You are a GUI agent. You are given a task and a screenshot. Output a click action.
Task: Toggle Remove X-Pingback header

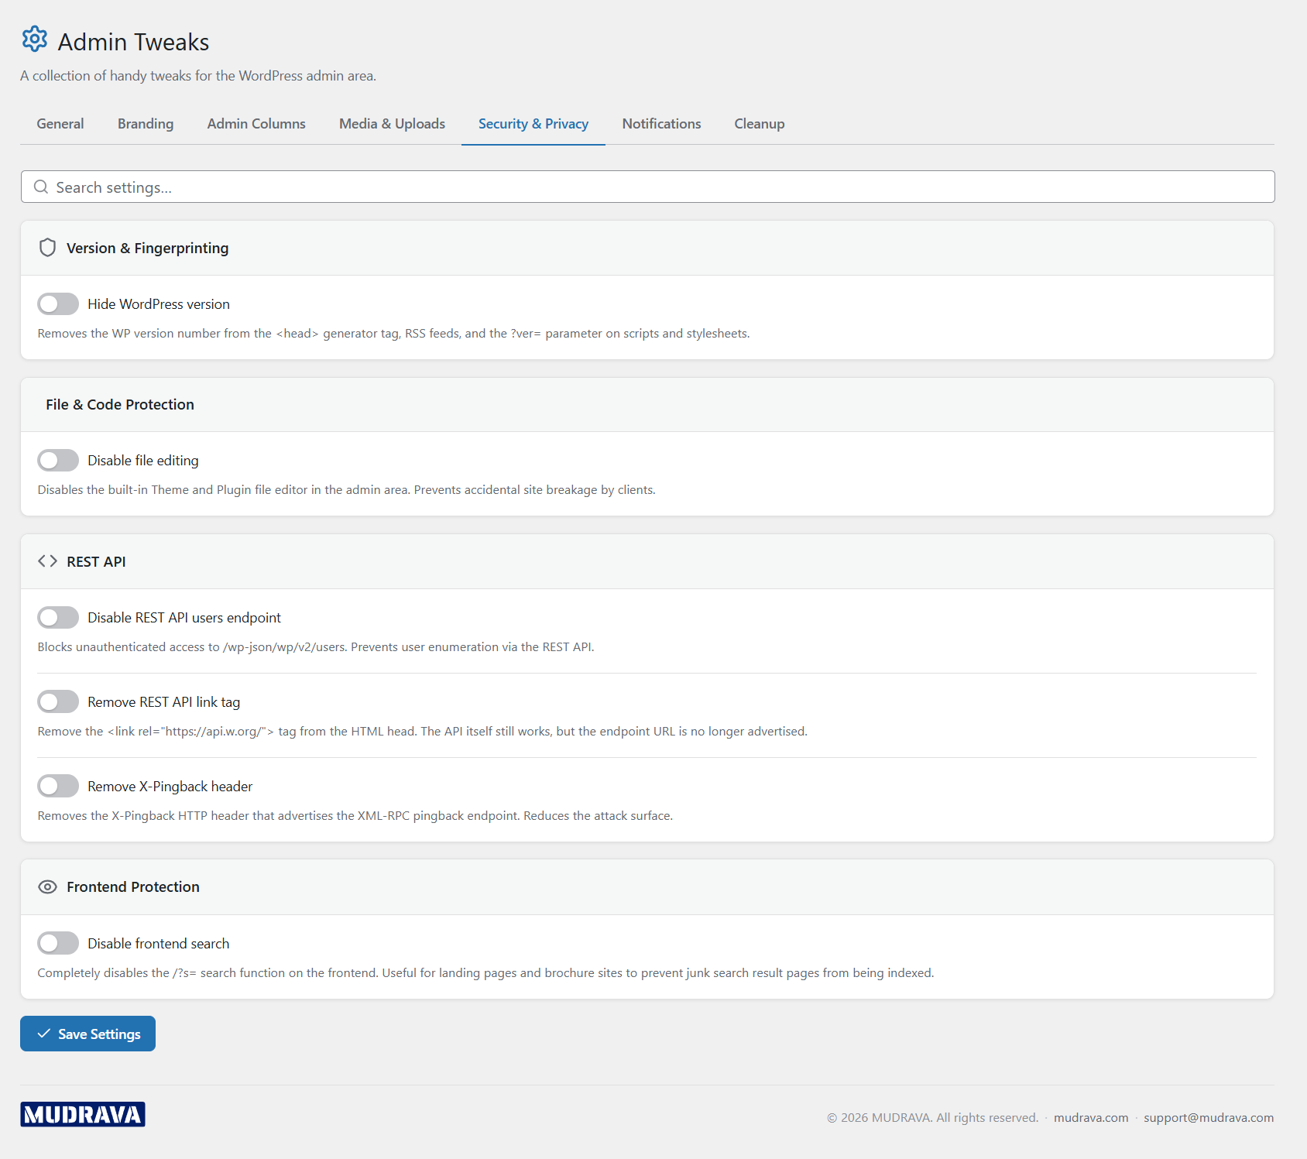57,786
